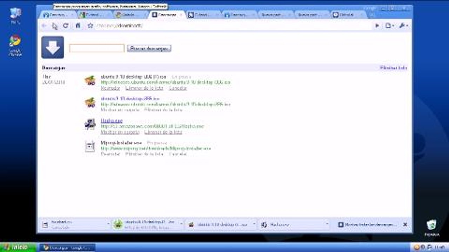The image size is (449, 252).
Task: Open the Hacha.exe download link
Action: pos(112,121)
